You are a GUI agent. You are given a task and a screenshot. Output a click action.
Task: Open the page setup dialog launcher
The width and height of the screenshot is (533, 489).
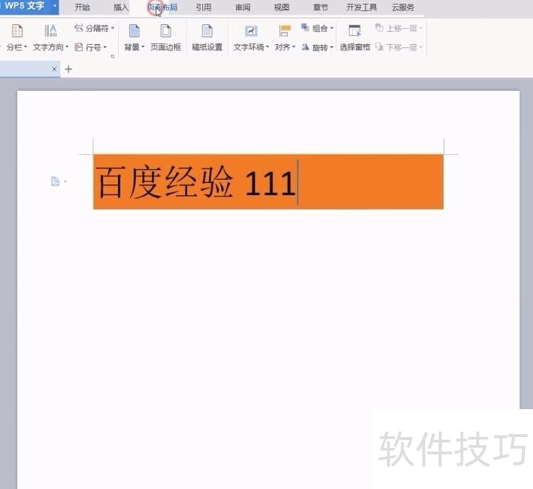pyautogui.click(x=112, y=56)
